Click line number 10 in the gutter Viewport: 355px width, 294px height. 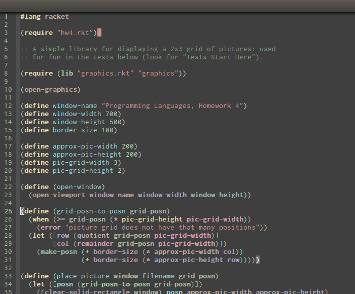point(8,90)
